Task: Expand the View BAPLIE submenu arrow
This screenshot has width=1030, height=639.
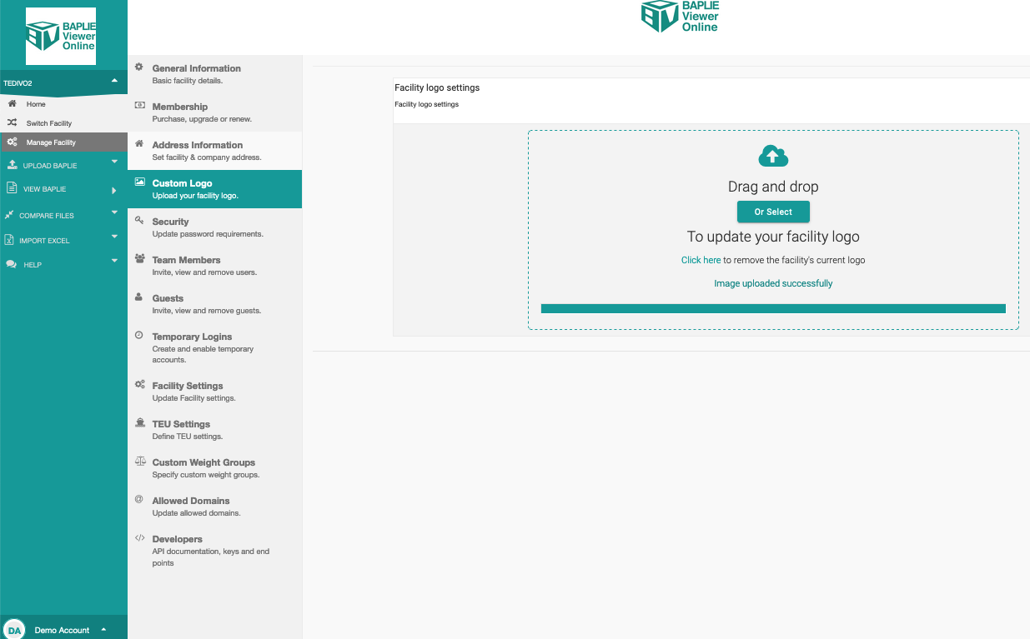Action: click(114, 190)
